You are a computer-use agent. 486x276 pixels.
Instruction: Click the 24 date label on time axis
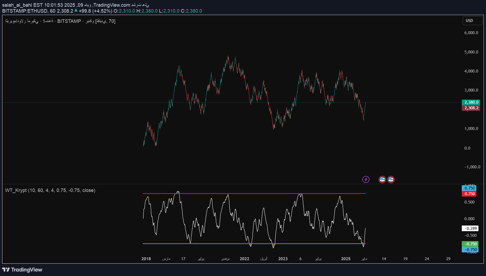tap(427, 259)
